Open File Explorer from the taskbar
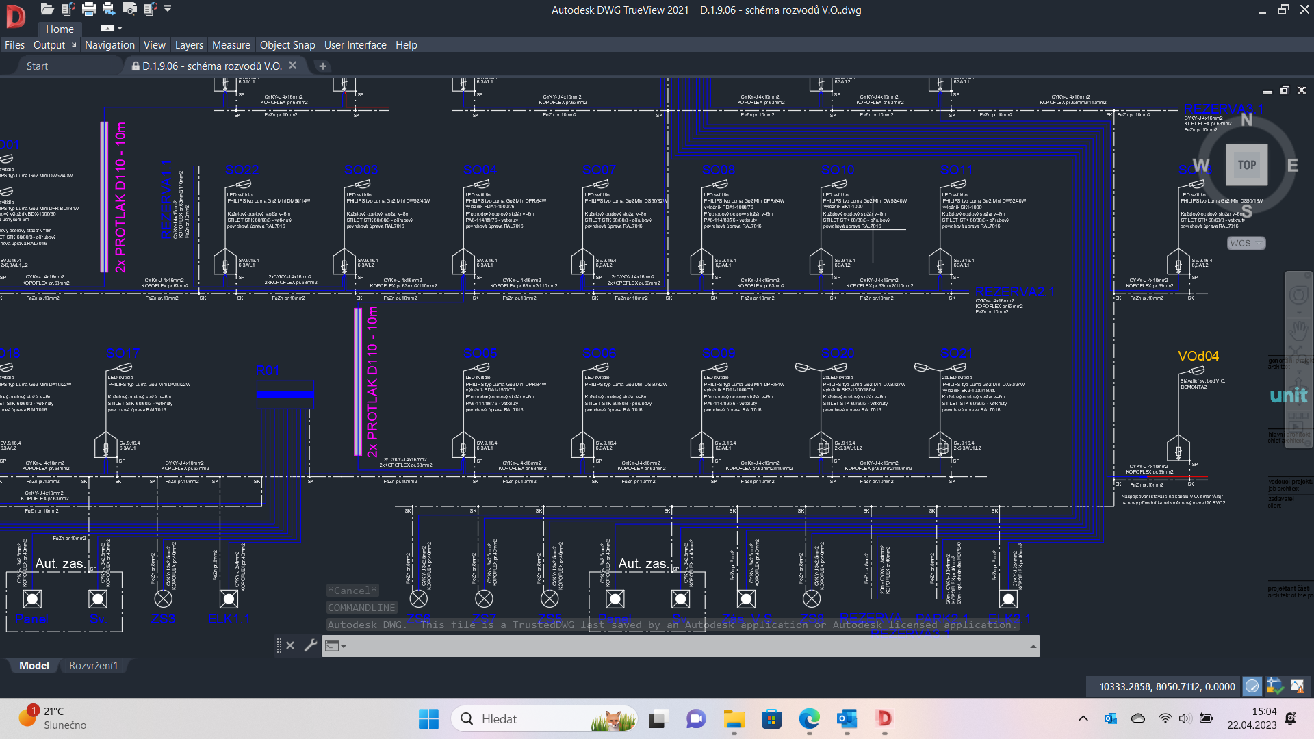This screenshot has width=1314, height=739. pos(734,718)
